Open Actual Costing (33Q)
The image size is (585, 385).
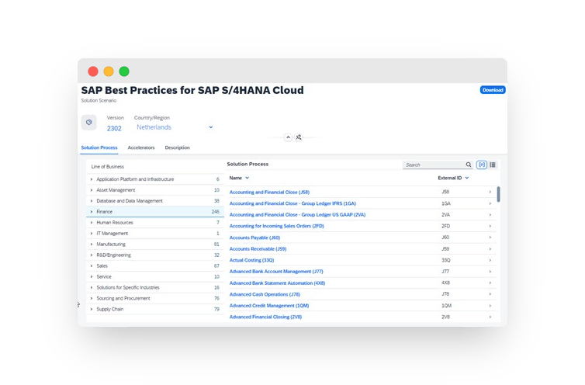click(x=251, y=260)
